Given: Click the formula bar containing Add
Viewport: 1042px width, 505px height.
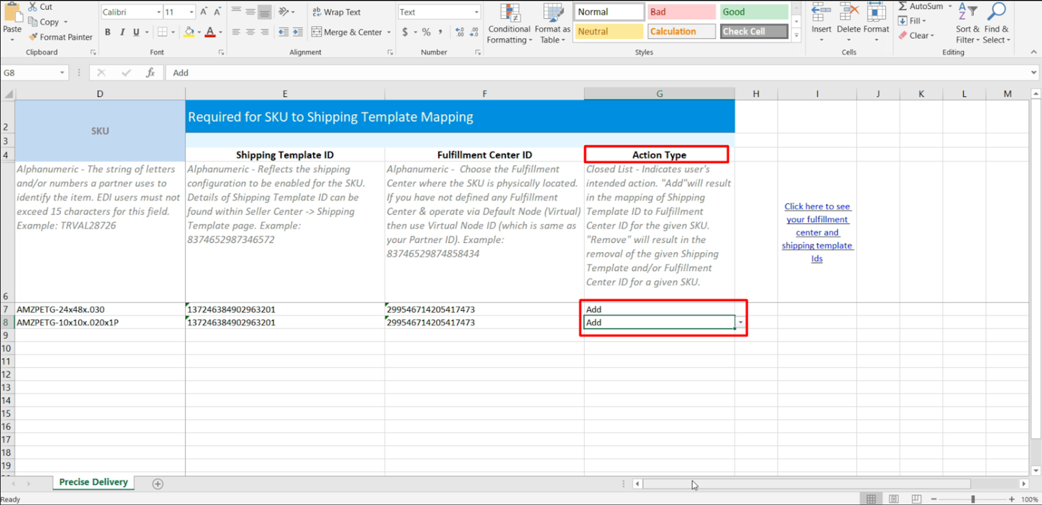Looking at the screenshot, I should 598,73.
